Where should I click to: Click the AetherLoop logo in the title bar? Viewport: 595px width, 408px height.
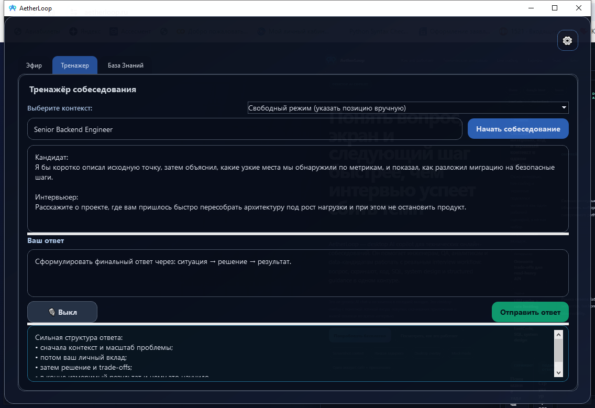coord(12,8)
